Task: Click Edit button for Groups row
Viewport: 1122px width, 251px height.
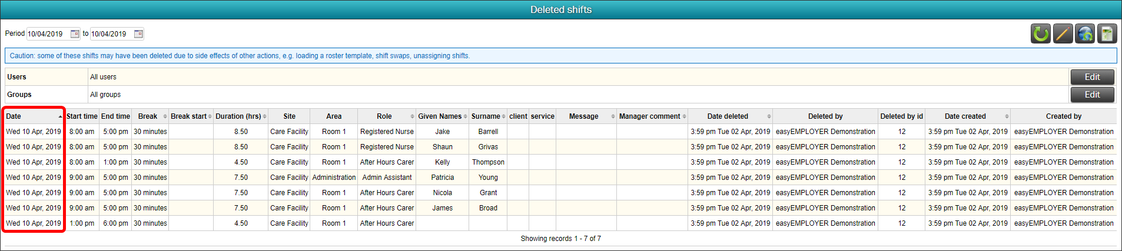Action: (1092, 95)
